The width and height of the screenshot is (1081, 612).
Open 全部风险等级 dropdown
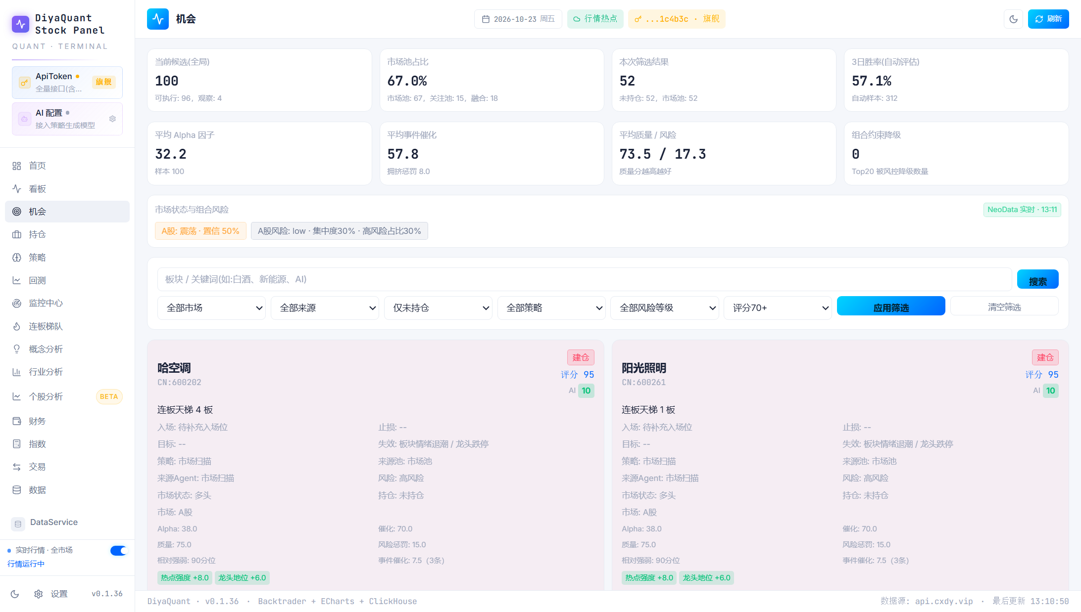(x=665, y=308)
